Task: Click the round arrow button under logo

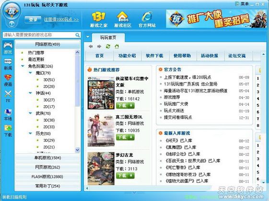Action: [x=12, y=24]
